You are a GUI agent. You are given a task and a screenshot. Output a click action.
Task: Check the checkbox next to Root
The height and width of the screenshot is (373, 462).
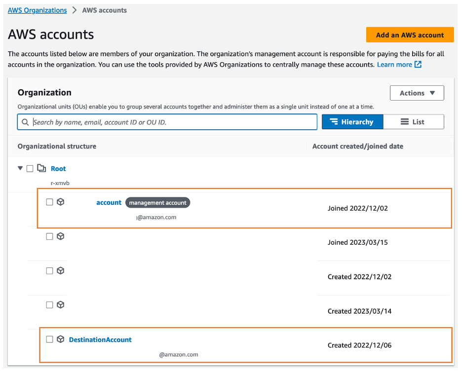[30, 168]
